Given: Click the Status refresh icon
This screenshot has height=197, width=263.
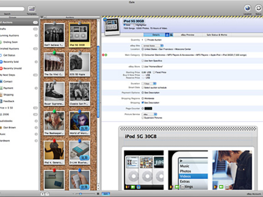Looking at the screenshot, I should point(258,8).
